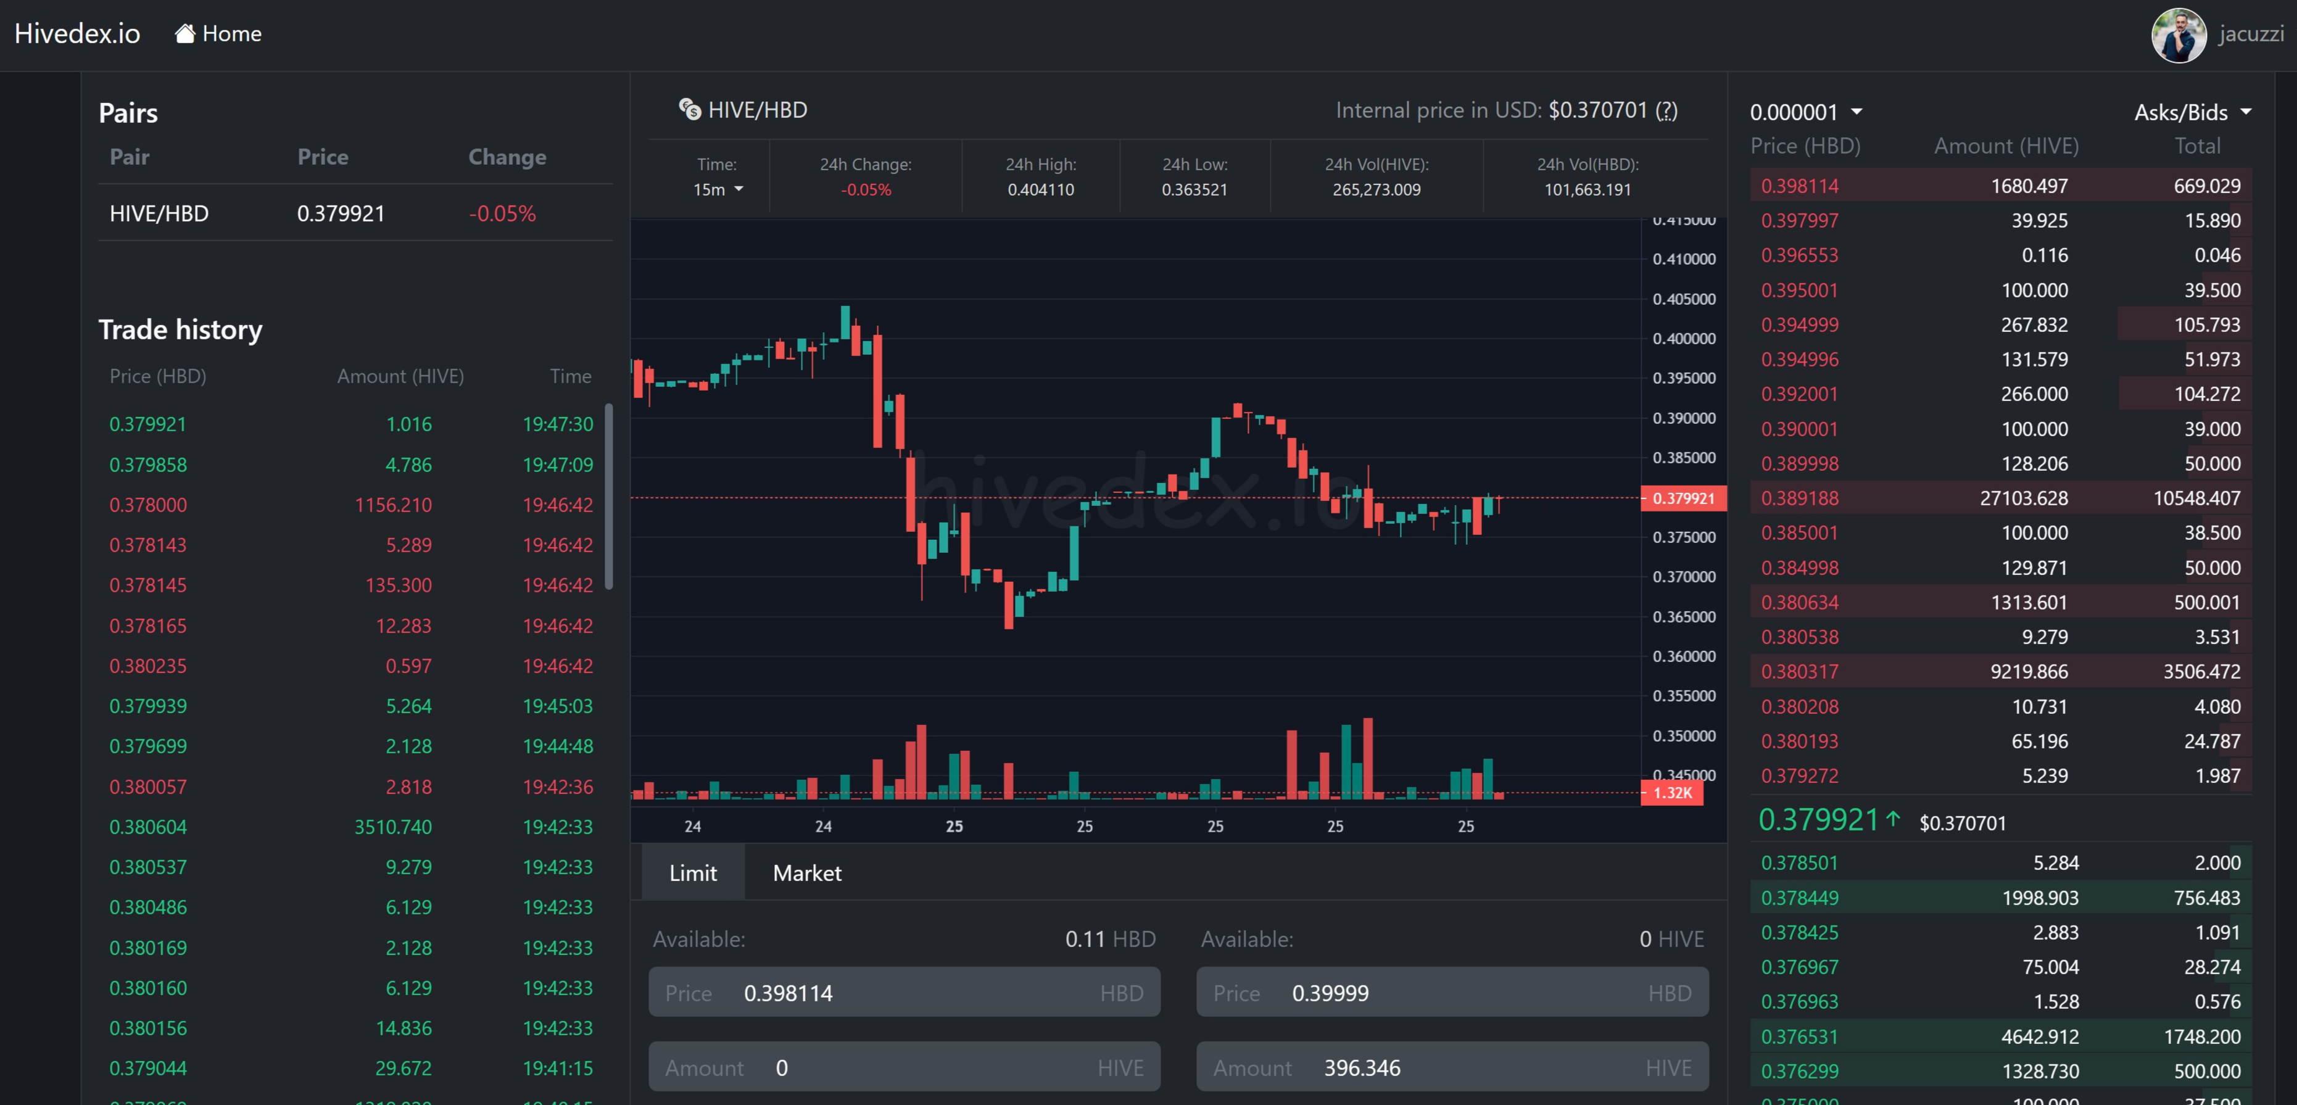Select bid order at 0.378501
The image size is (2297, 1105).
click(2000, 863)
